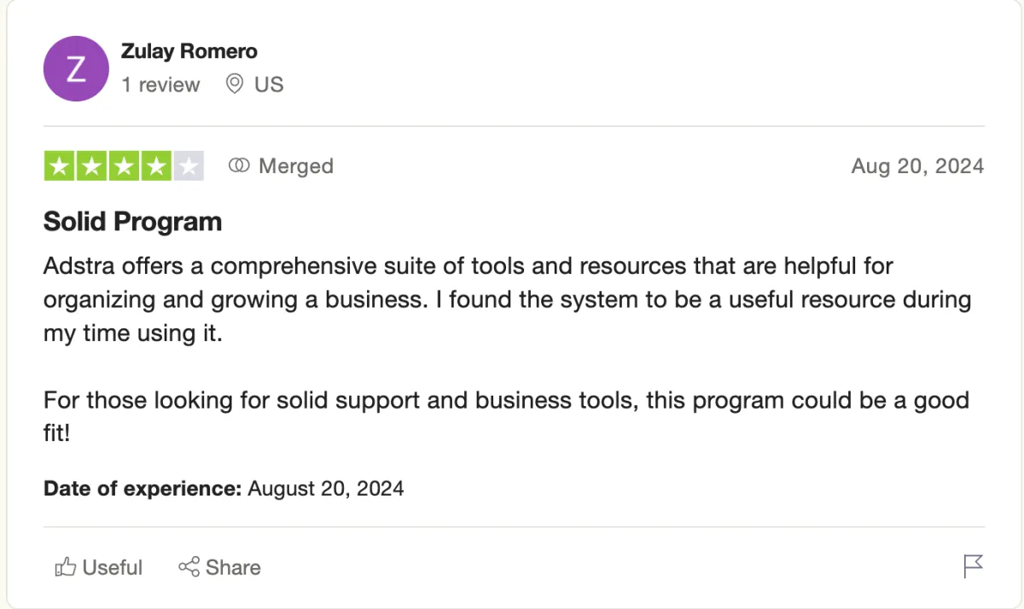Open the Share option

click(x=219, y=567)
